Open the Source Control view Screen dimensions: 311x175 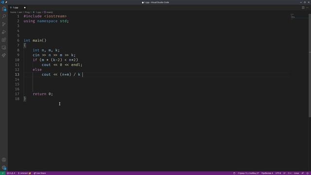tap(4, 24)
